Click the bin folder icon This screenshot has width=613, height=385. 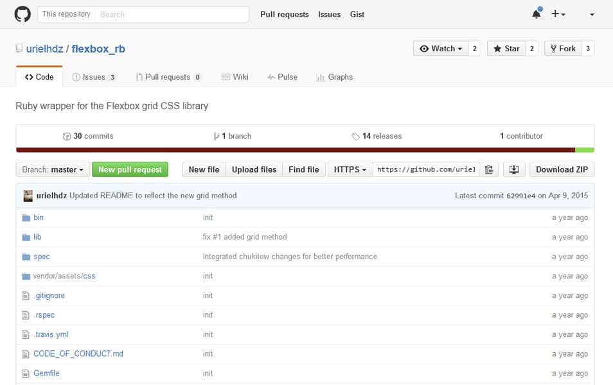26,218
